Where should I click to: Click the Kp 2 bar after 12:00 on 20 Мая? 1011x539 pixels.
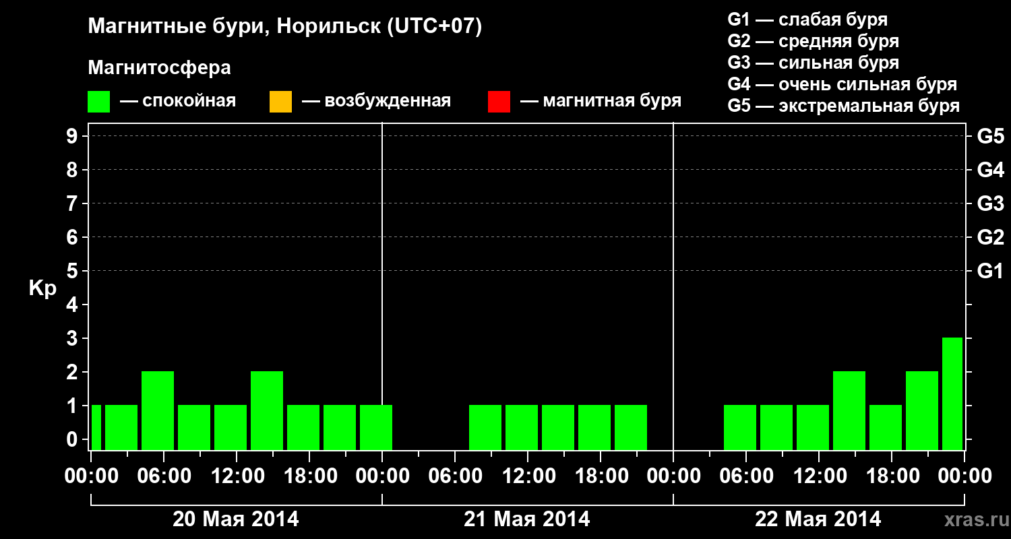point(267,410)
